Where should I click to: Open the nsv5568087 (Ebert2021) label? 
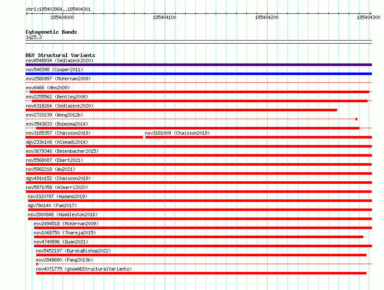click(54, 160)
